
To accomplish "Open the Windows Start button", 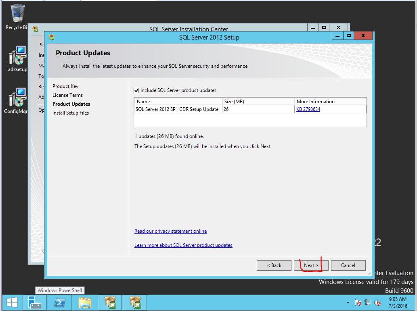I will click(12, 303).
